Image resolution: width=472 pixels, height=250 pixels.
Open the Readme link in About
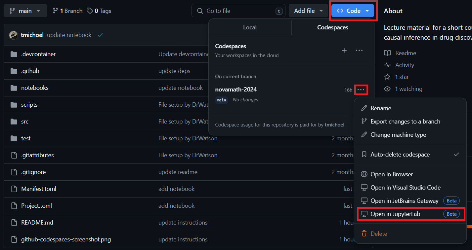click(x=406, y=53)
